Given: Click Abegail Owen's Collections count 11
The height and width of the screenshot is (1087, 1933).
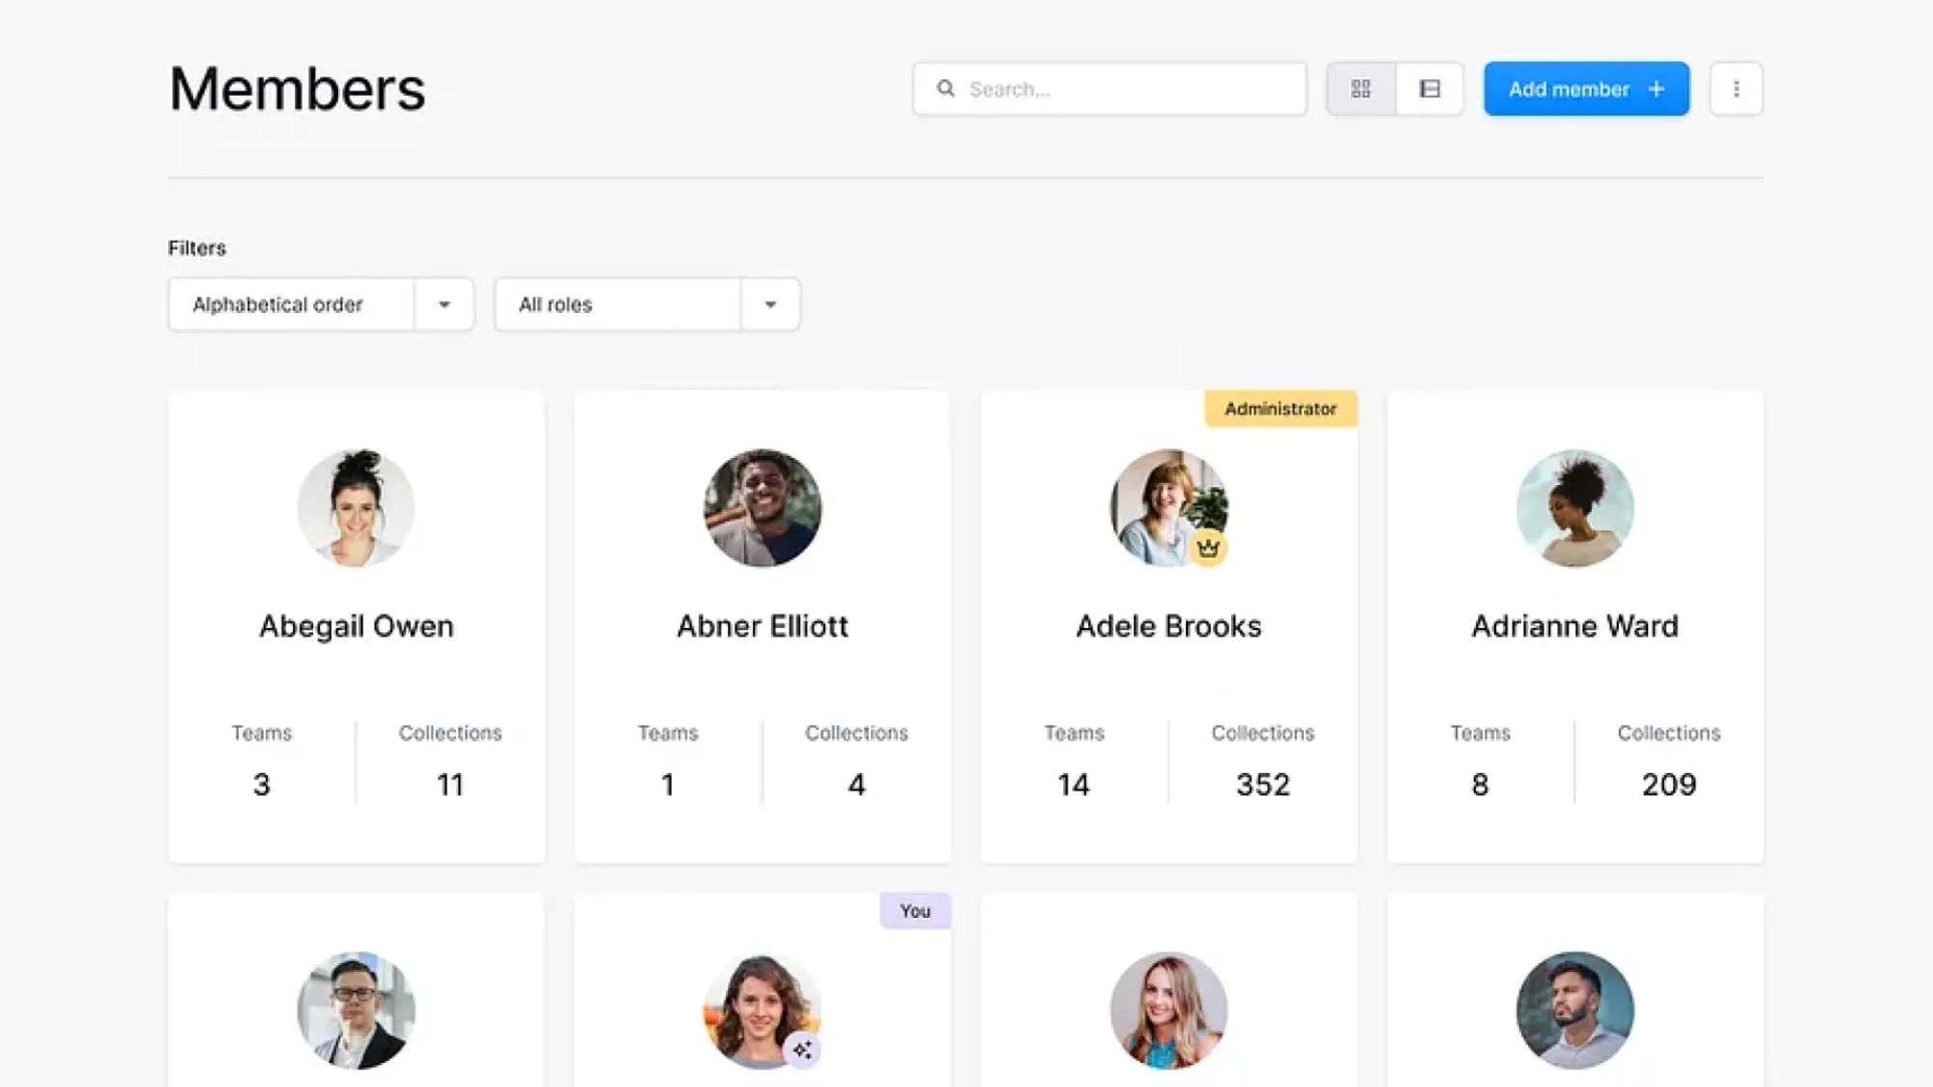Looking at the screenshot, I should [x=449, y=784].
